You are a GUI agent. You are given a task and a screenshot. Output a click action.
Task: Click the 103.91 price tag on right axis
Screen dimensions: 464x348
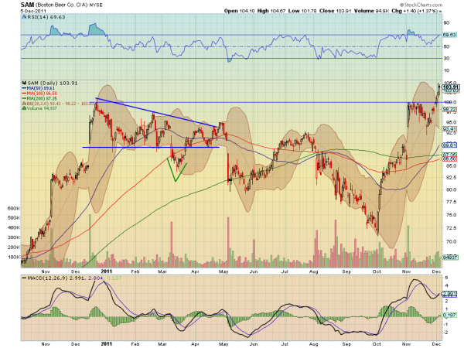click(x=450, y=87)
